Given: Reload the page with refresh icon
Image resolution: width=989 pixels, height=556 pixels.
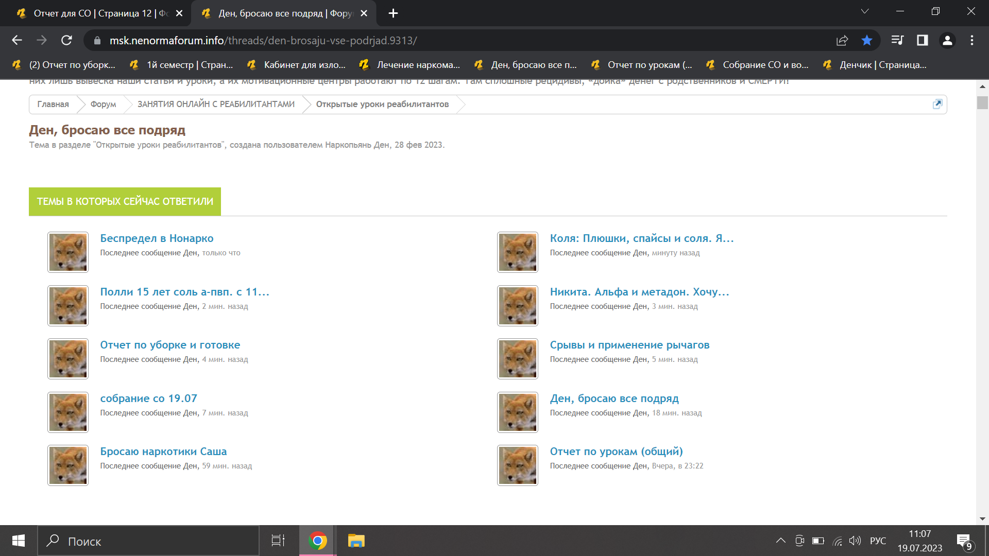Looking at the screenshot, I should tap(66, 40).
